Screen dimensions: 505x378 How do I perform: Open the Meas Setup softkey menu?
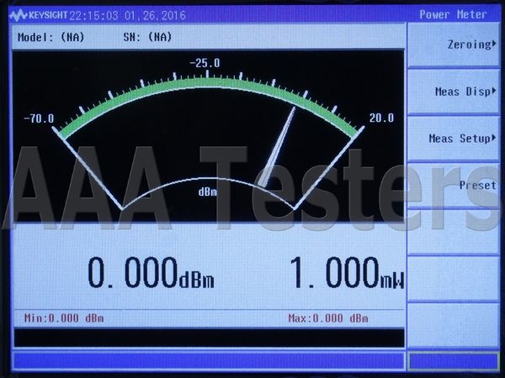coord(454,139)
